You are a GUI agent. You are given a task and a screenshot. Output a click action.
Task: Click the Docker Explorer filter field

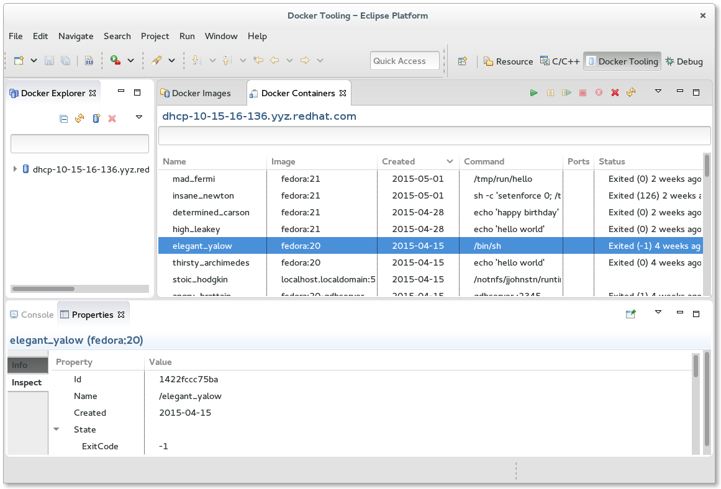pyautogui.click(x=79, y=144)
